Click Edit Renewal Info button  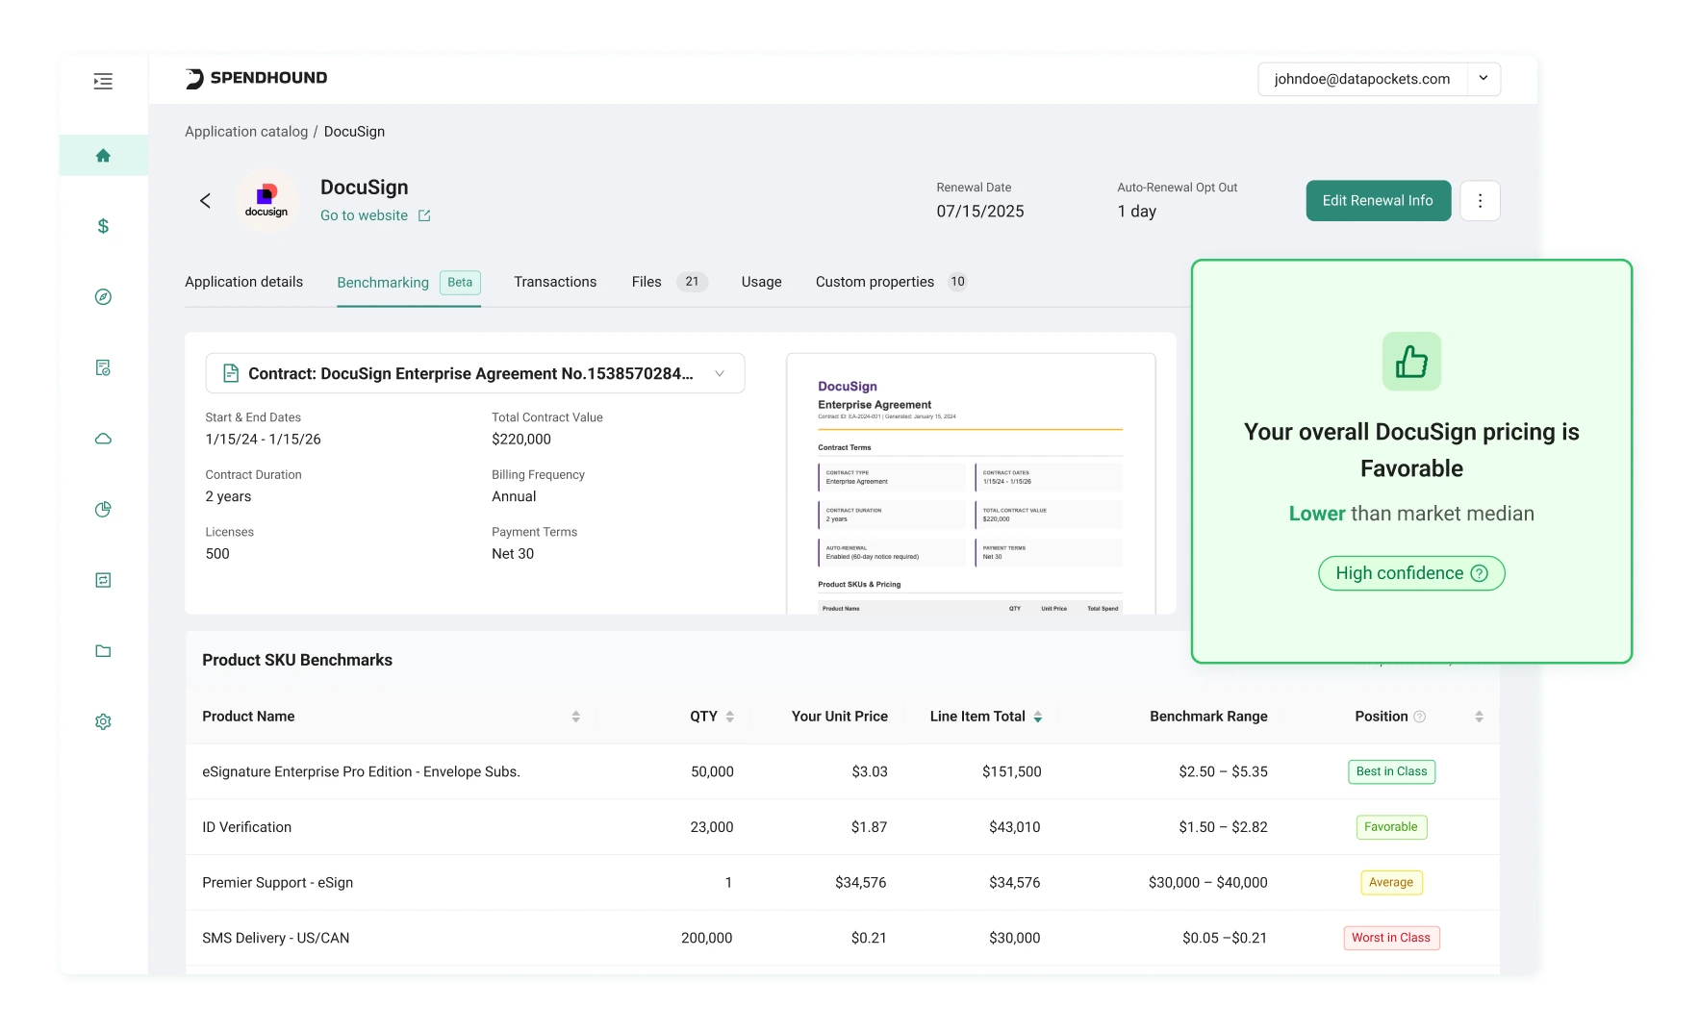pos(1378,201)
